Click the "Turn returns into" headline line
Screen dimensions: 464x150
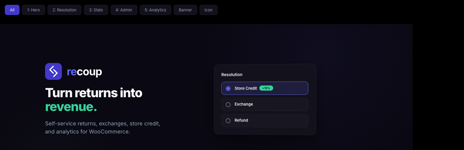point(93,93)
